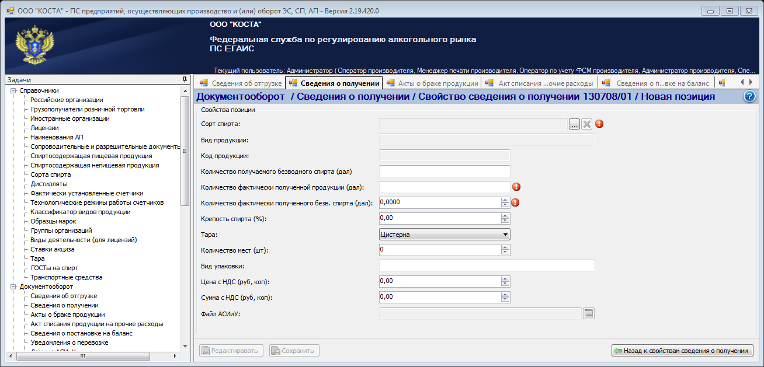Switch to Сведения об отгрузке tab
764x367 pixels.
coord(240,83)
